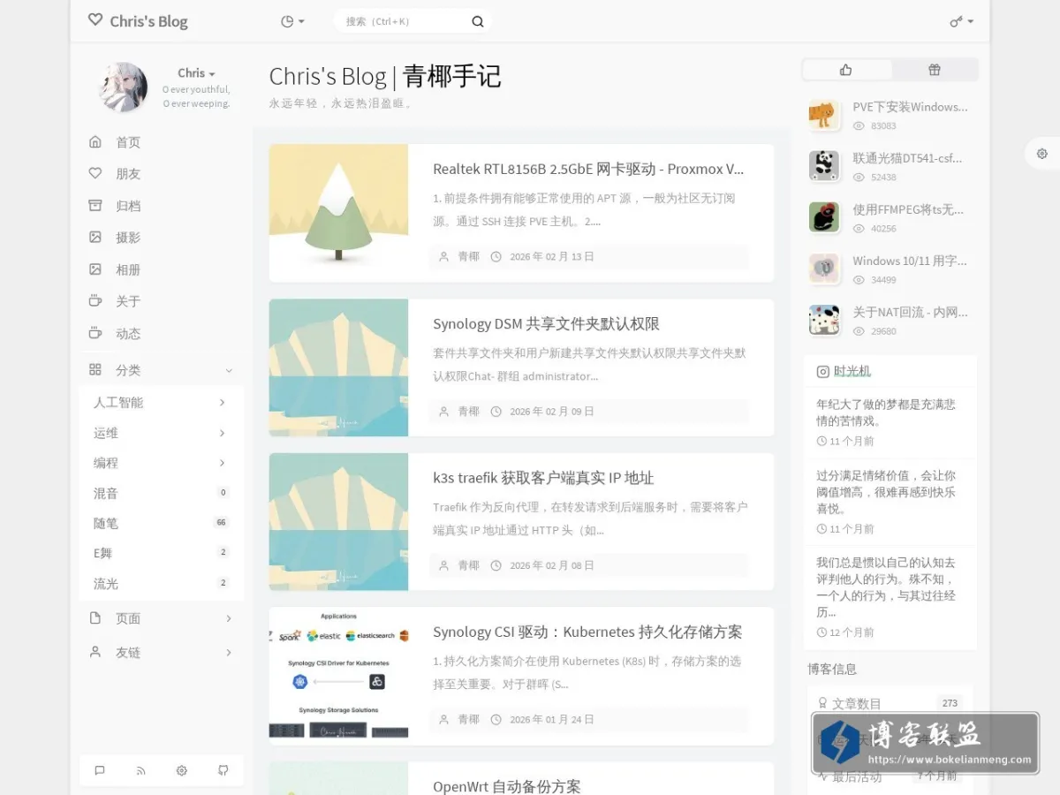Image resolution: width=1060 pixels, height=795 pixels.
Task: Open the OpenWrt 自动备份方案 post
Action: coord(507,786)
